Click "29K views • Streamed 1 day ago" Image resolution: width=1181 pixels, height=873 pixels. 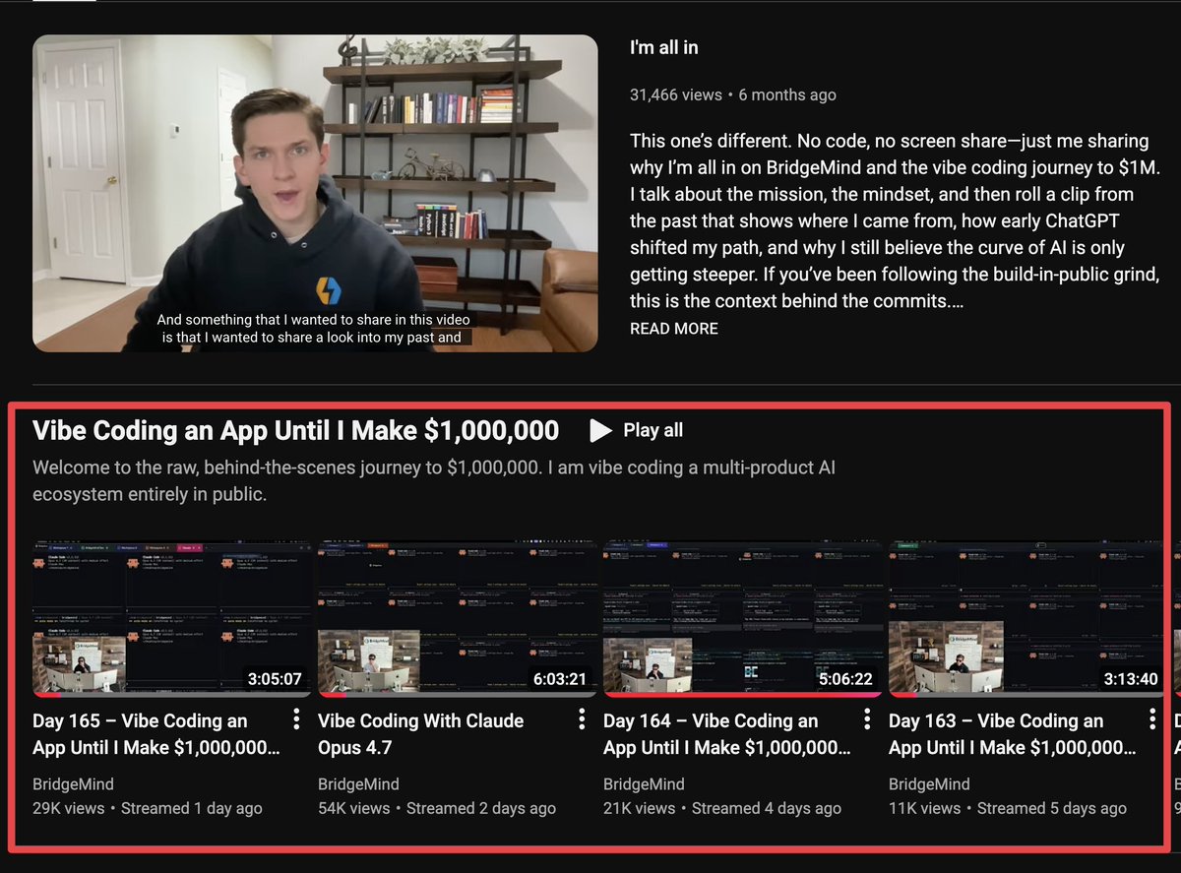(148, 808)
